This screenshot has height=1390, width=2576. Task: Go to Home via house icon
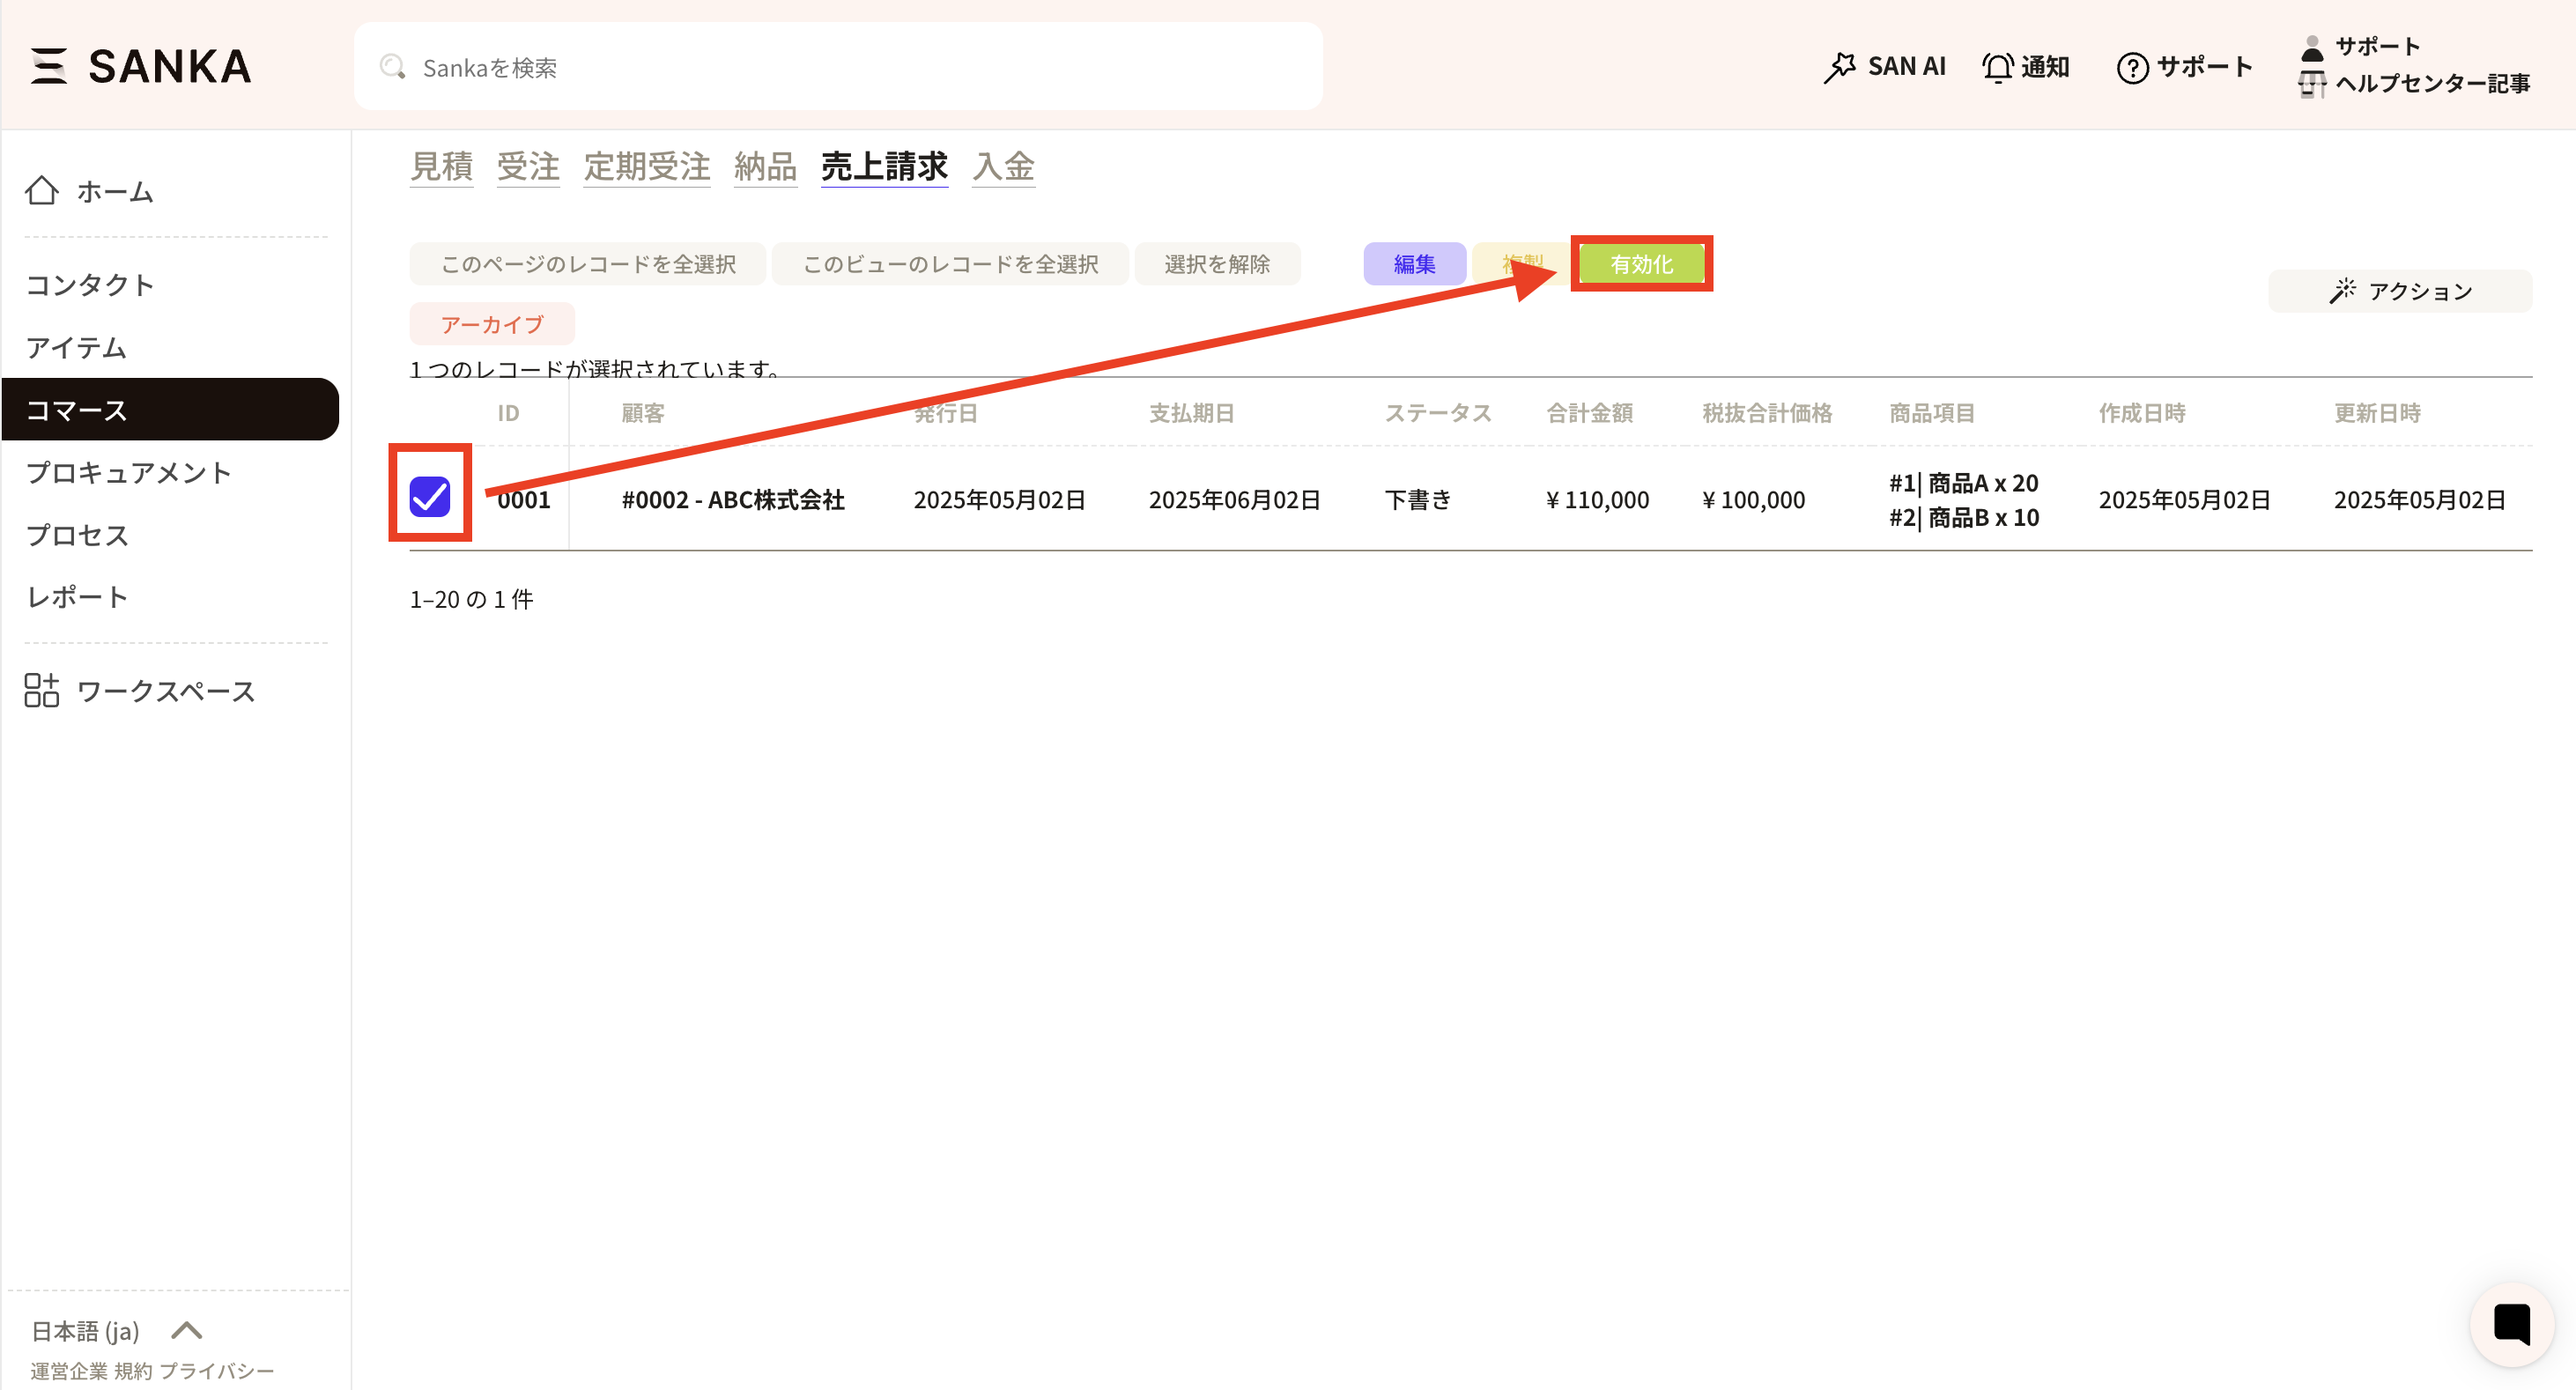coord(42,190)
